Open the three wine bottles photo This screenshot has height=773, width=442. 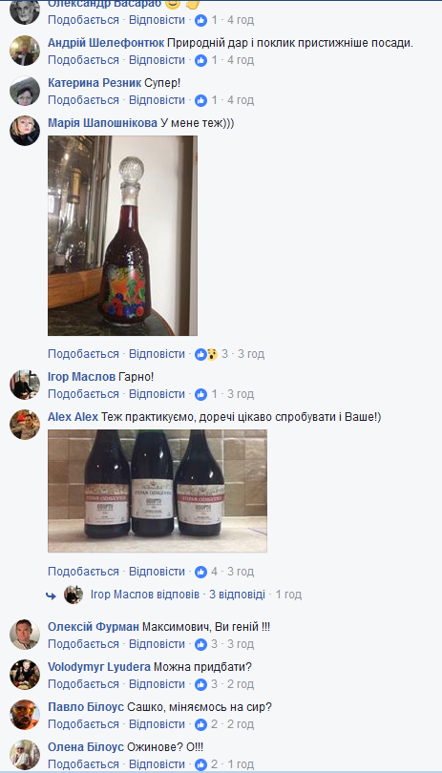pos(158,491)
